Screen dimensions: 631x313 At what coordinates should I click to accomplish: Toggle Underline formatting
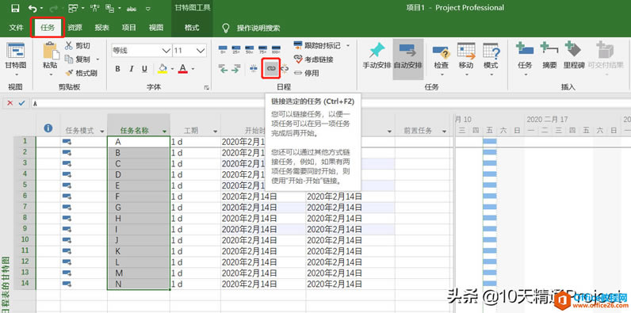click(x=144, y=69)
